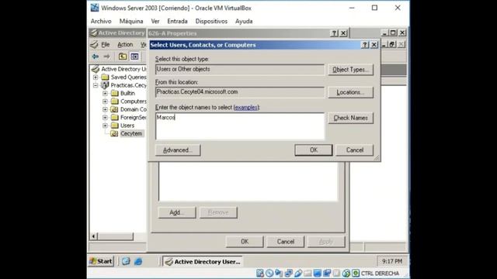Viewport: 497px width, 279px height.
Task: Click the Builtin folder icon
Action: point(115,93)
